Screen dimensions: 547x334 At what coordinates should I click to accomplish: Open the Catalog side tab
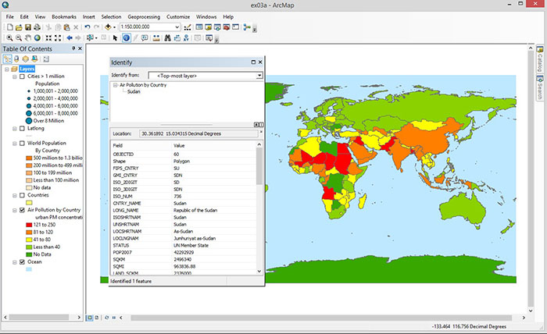(540, 59)
